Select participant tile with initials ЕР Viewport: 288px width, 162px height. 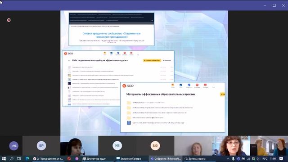(41, 146)
